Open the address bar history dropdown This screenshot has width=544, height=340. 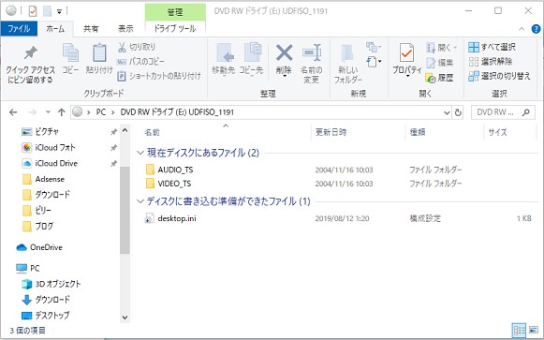point(447,112)
